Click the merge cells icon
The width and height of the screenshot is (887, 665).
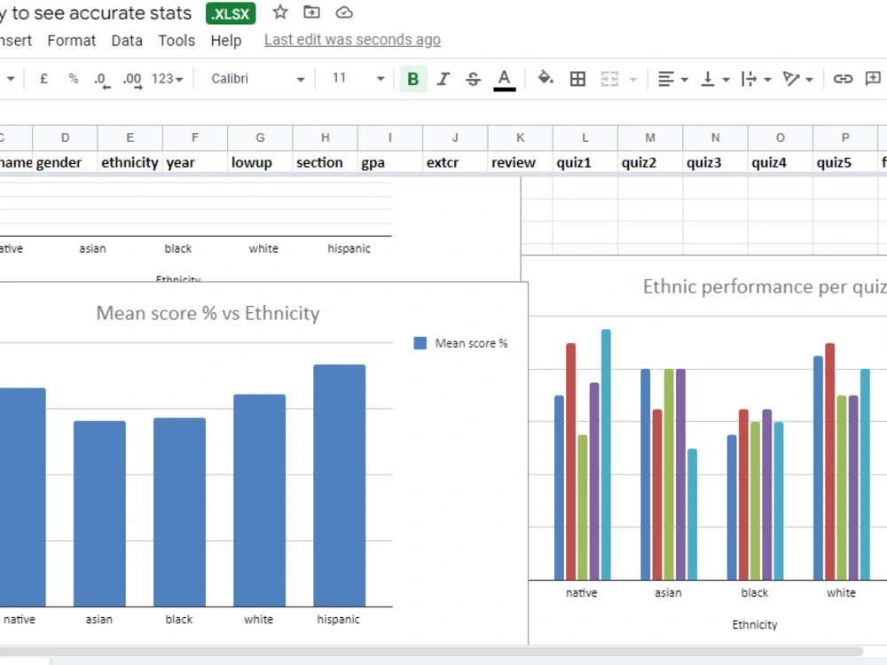point(609,79)
